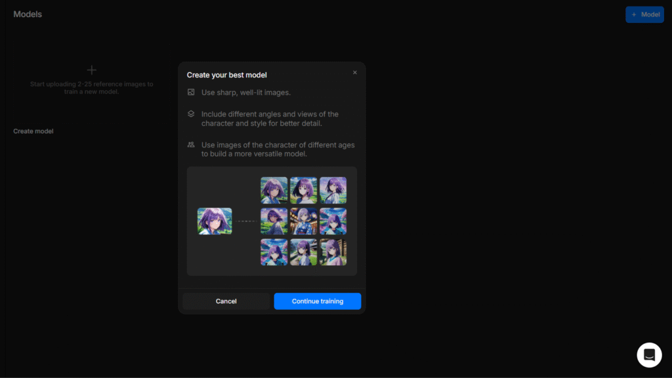Click the photo icon next to sharp images tip
This screenshot has height=378, width=672.
pyautogui.click(x=191, y=92)
